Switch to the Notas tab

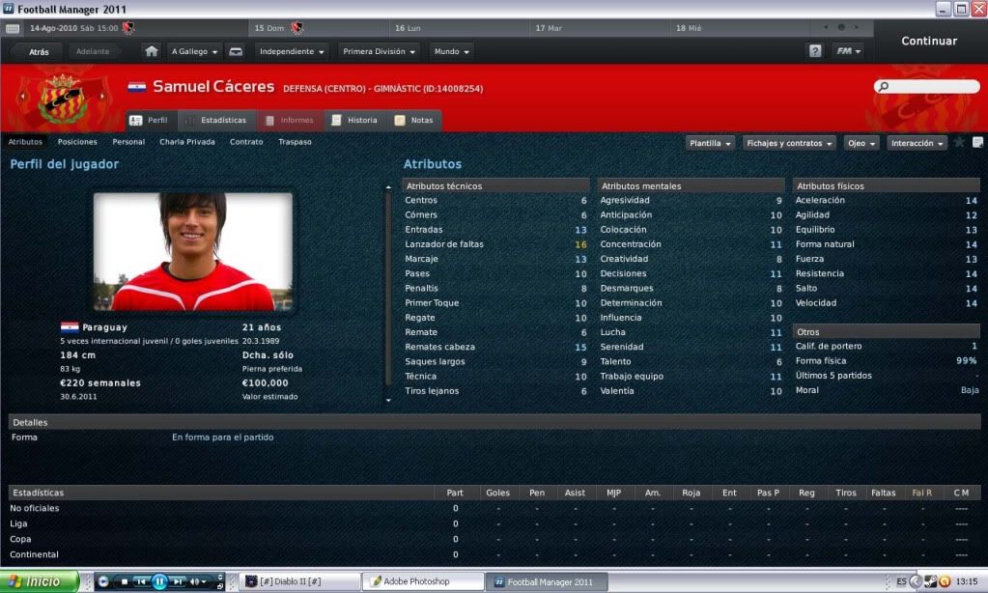click(x=414, y=121)
